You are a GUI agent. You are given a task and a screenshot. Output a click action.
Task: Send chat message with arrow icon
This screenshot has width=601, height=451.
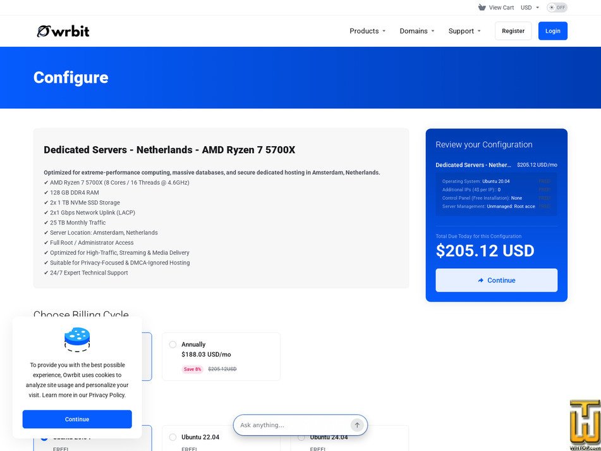357,425
